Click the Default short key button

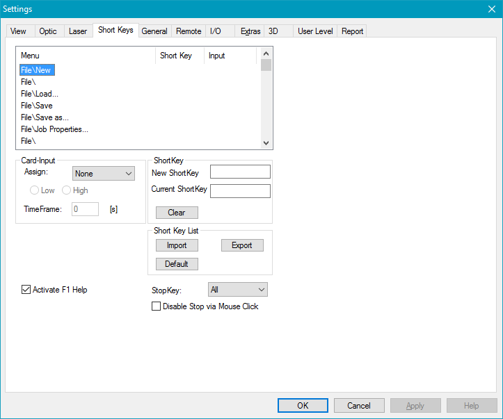click(177, 264)
